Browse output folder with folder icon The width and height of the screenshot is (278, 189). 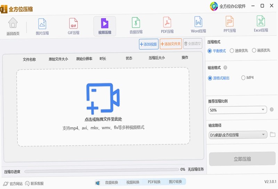tap(272, 134)
